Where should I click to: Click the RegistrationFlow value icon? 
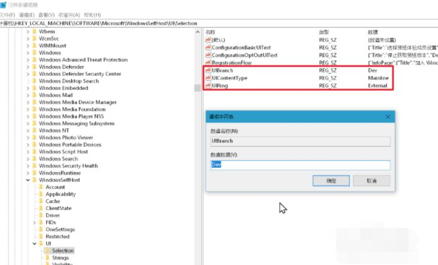tap(208, 62)
